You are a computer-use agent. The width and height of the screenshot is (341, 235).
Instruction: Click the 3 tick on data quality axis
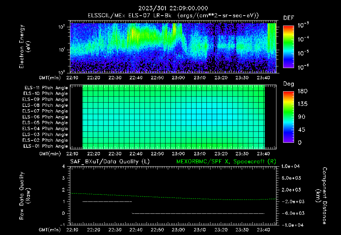63,178
